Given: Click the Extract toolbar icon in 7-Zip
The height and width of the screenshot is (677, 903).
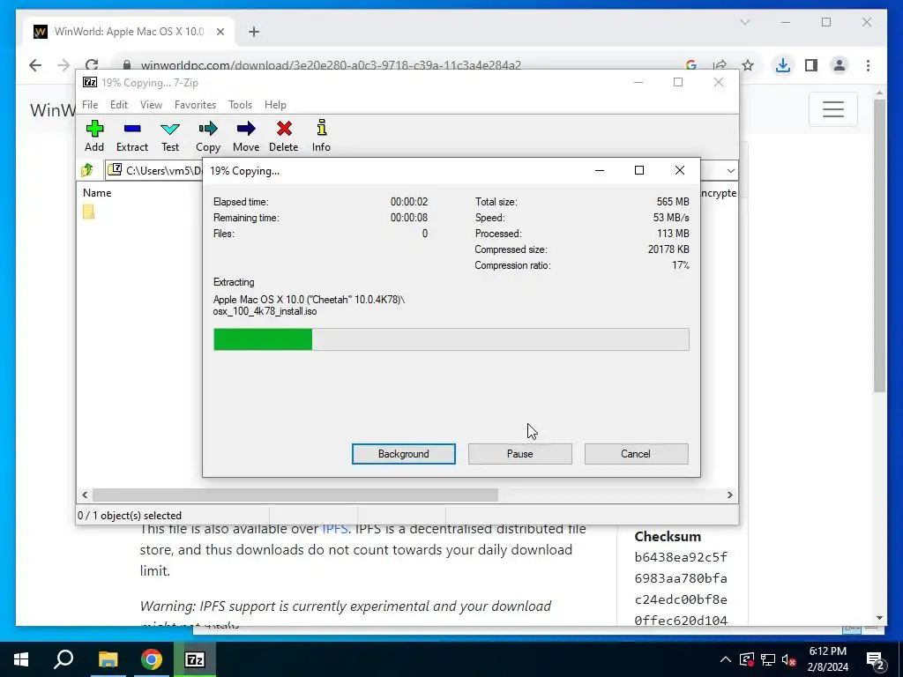Looking at the screenshot, I should coord(132,136).
